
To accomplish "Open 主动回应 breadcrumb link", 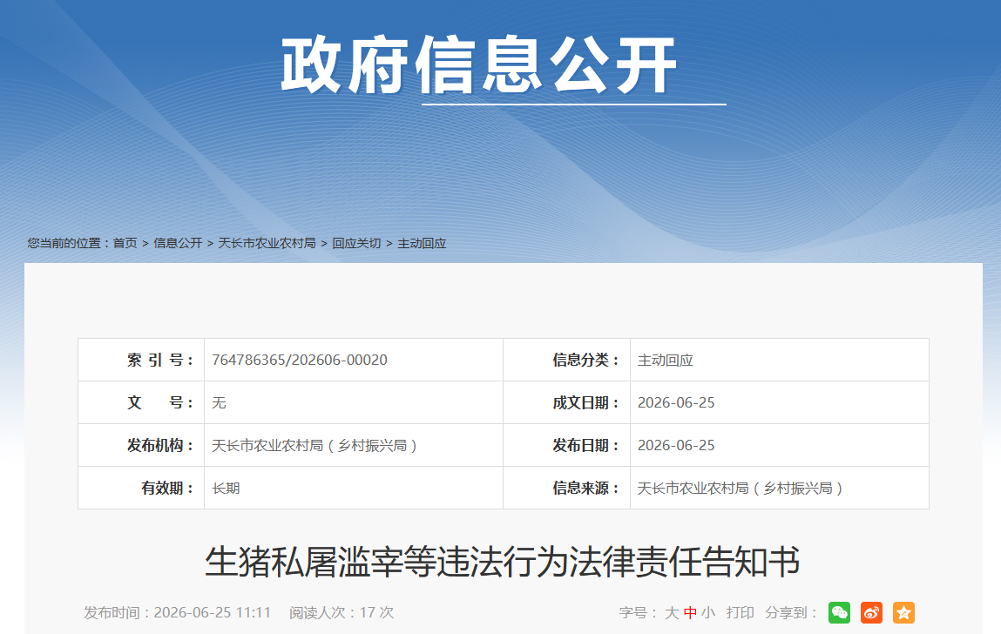I will 422,243.
